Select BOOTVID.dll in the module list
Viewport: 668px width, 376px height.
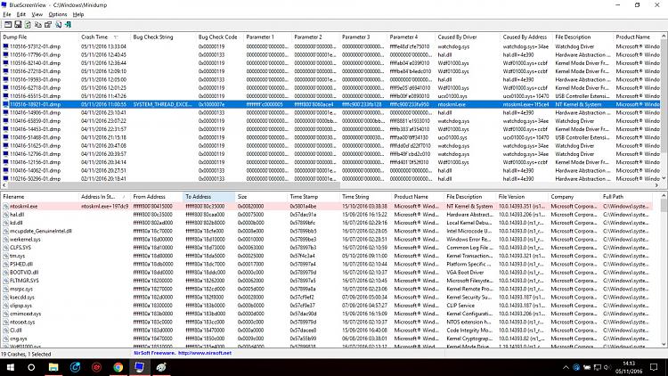coord(24,272)
